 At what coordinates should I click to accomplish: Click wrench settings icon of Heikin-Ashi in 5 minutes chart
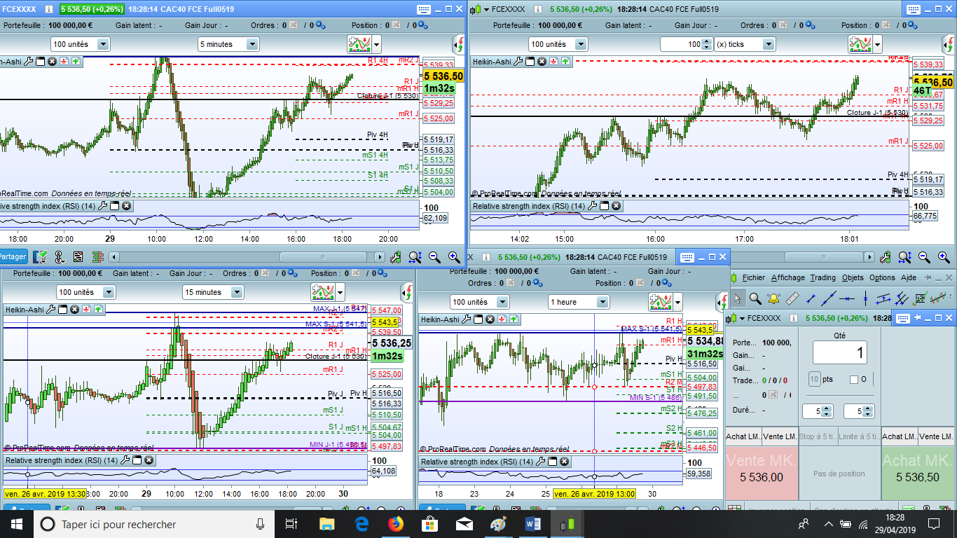[x=29, y=62]
